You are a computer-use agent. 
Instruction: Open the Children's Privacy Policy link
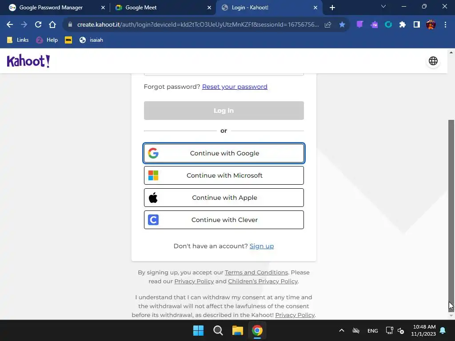coord(263,281)
